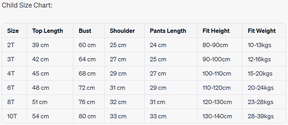
Task: Select the 6T size cell
Action: tap(11, 88)
